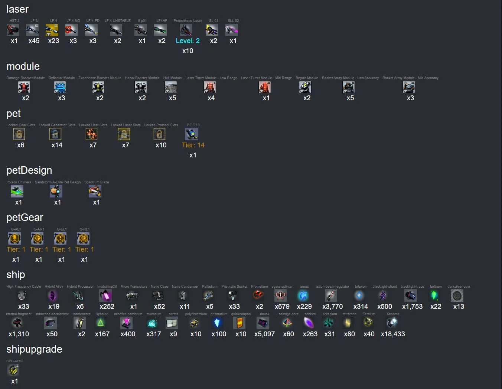This screenshot has height=389, width=502.
Task: Click the P.E.T.10 pet icon
Action: pyautogui.click(x=191, y=134)
